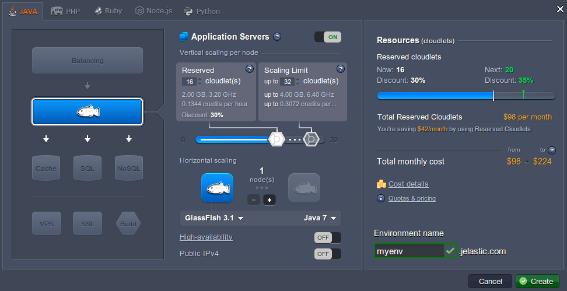Click the '$224' maximum cost value
567x291 pixels.
pos(542,162)
